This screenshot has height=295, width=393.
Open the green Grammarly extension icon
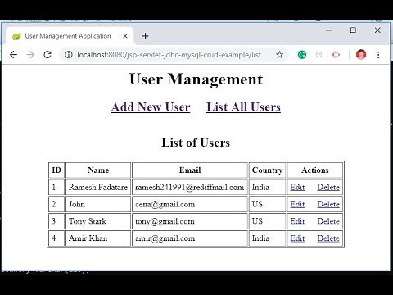[302, 55]
